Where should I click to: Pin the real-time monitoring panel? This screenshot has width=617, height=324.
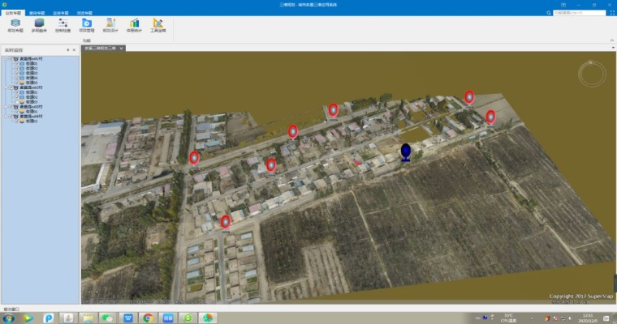point(68,50)
